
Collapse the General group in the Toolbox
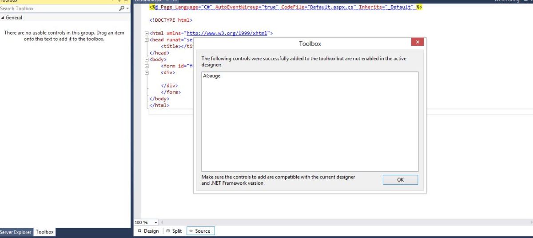pos(3,18)
